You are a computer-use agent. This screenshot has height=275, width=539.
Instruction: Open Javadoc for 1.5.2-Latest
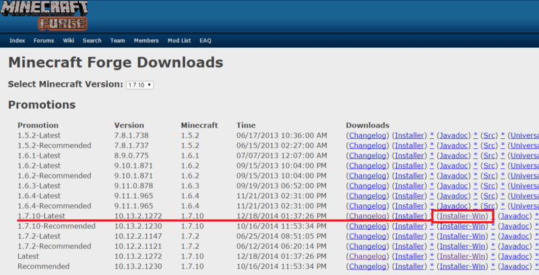click(x=453, y=135)
